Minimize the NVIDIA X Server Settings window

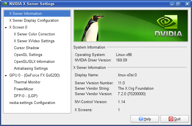click(172, 4)
